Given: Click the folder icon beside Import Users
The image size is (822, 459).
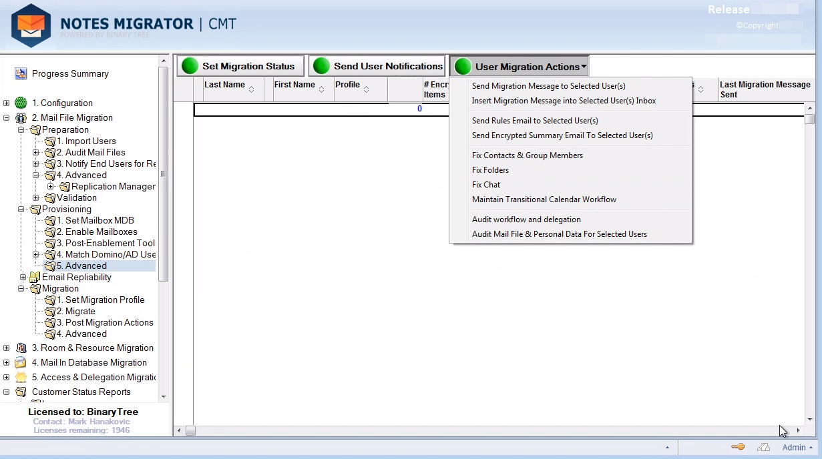Looking at the screenshot, I should point(50,141).
